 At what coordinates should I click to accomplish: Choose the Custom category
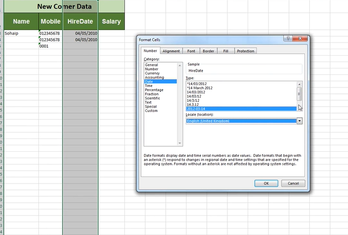tap(151, 111)
